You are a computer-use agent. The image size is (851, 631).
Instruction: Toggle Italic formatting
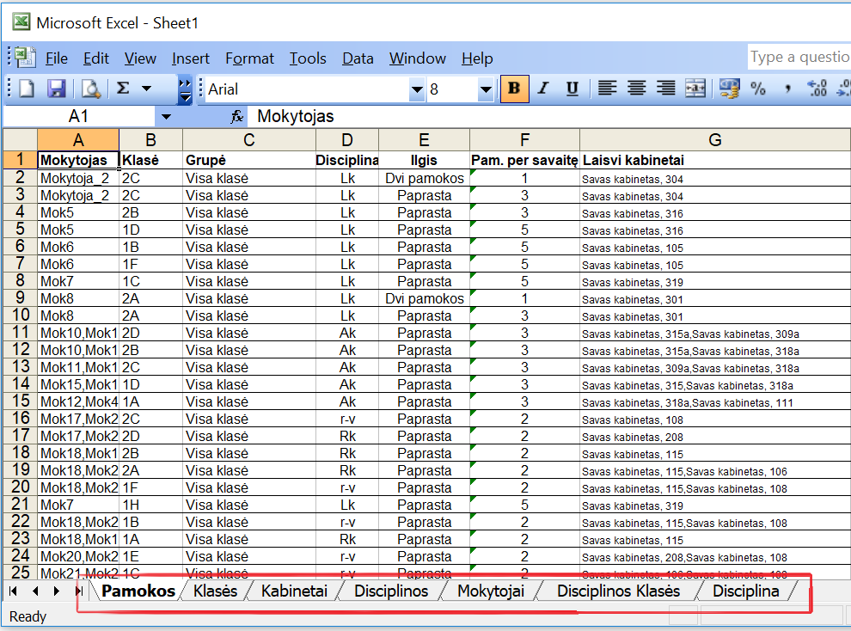pos(542,89)
